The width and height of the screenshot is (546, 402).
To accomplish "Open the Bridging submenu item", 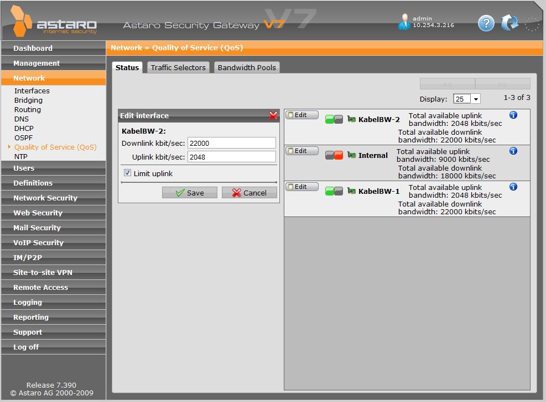I will 28,100.
